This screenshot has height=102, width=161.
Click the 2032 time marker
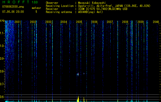[33, 22]
